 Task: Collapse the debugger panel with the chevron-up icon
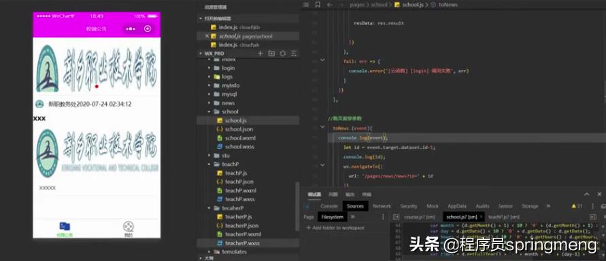click(x=587, y=194)
